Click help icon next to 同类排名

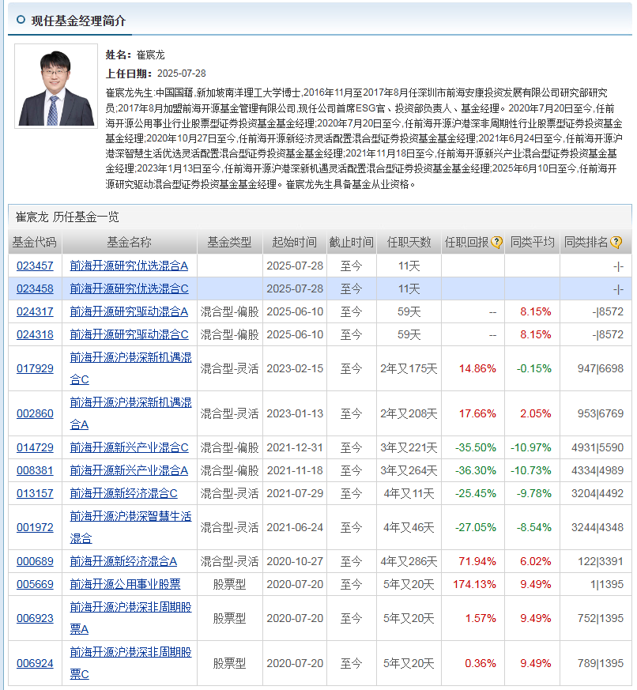pos(616,242)
